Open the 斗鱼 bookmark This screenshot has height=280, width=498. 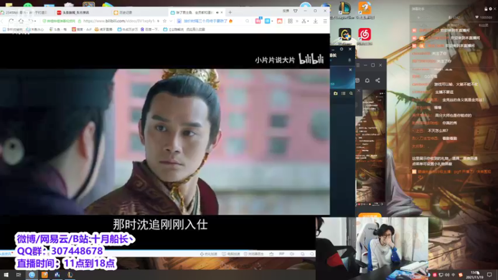(58, 29)
